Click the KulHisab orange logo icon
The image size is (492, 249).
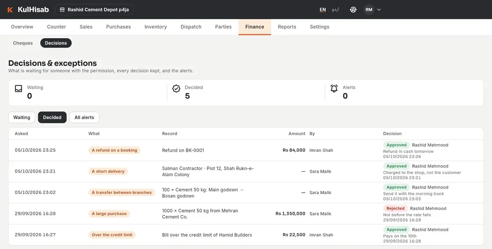click(10, 10)
